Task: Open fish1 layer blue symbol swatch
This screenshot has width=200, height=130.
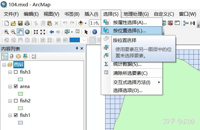Action: (20, 122)
